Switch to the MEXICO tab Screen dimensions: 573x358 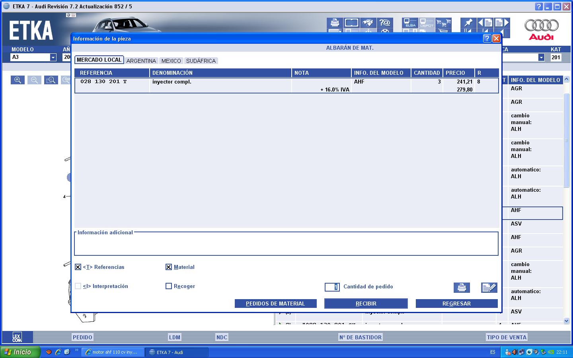click(x=171, y=61)
